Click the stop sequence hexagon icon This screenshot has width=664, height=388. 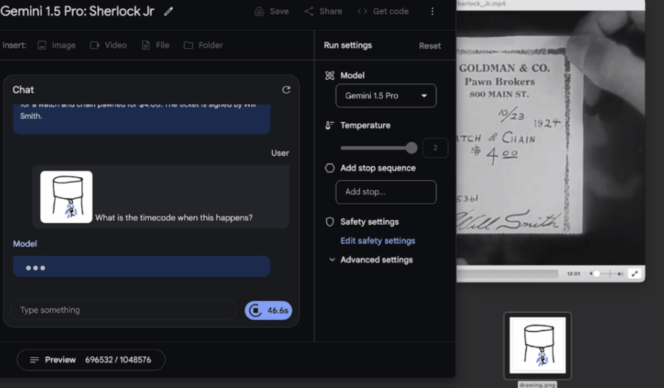[330, 168]
